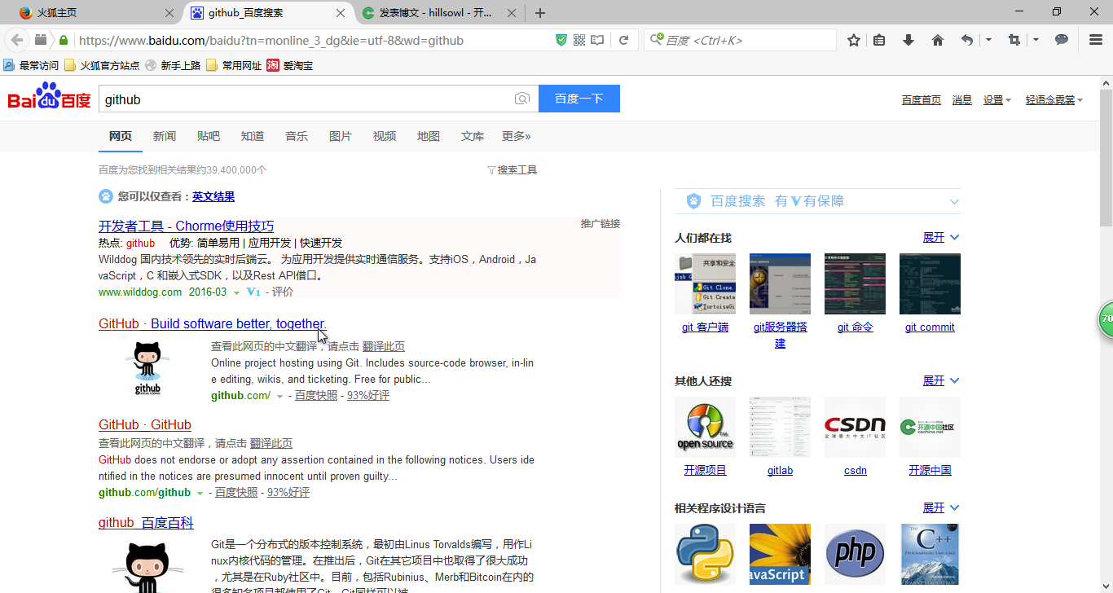The height and width of the screenshot is (593, 1113).
Task: Reload page with the refresh icon
Action: [x=623, y=40]
